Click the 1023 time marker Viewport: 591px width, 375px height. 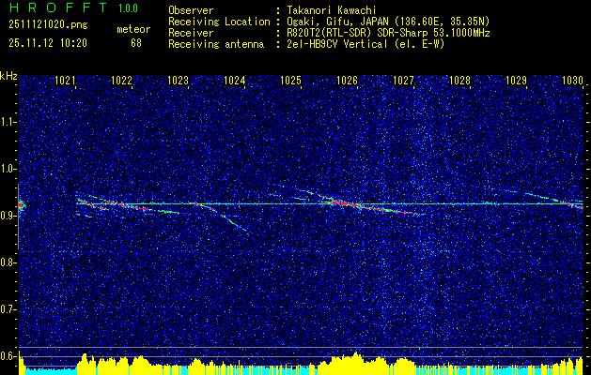point(178,80)
